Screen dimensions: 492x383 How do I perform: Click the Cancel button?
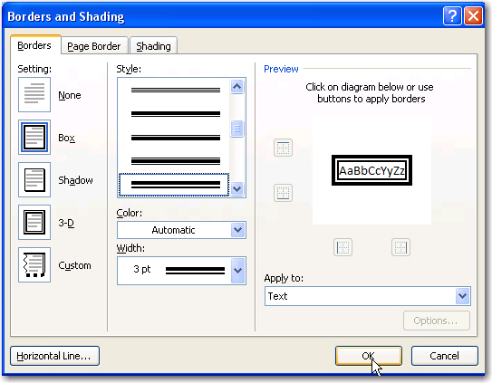(444, 356)
